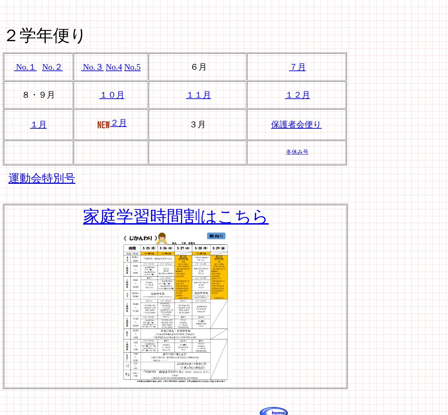Screen dimensions: 448x415
Task: Open the 冬休み号 link
Action: click(x=297, y=152)
